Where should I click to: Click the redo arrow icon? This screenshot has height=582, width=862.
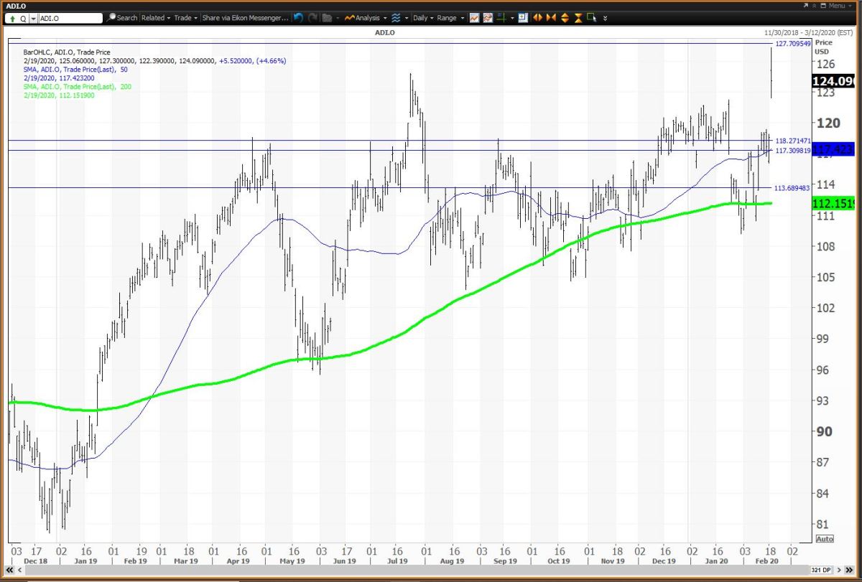(312, 17)
